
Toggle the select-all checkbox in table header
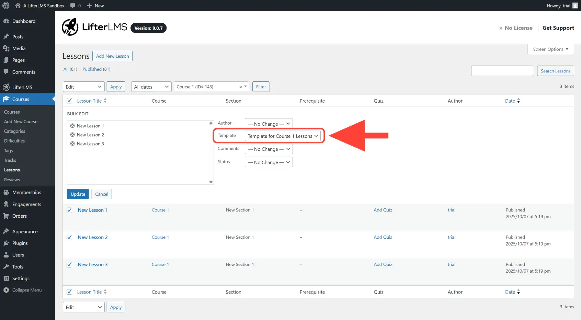(69, 101)
